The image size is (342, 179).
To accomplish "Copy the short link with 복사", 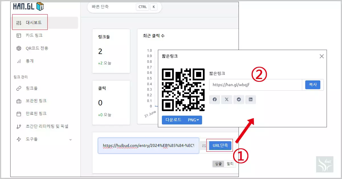I will [313, 85].
